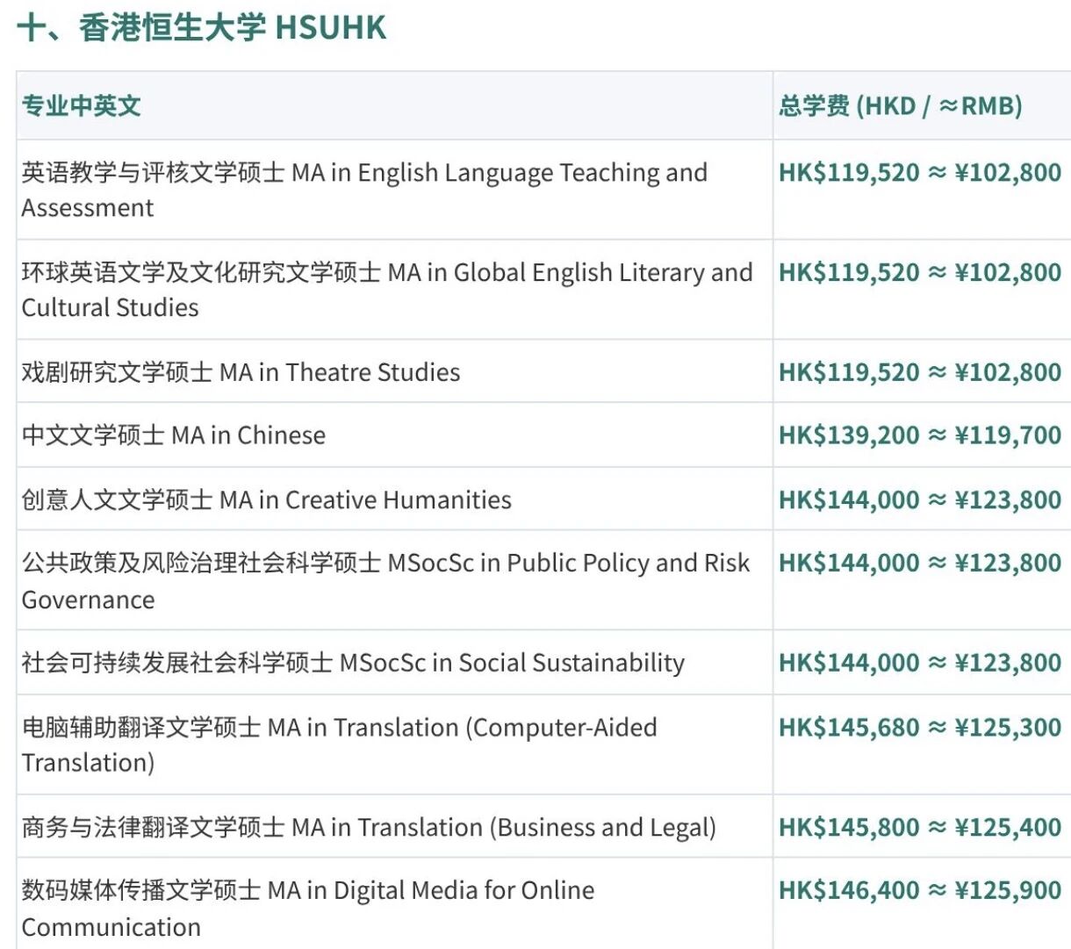
Task: Select MA in Theatre Studies program
Action: tap(241, 372)
